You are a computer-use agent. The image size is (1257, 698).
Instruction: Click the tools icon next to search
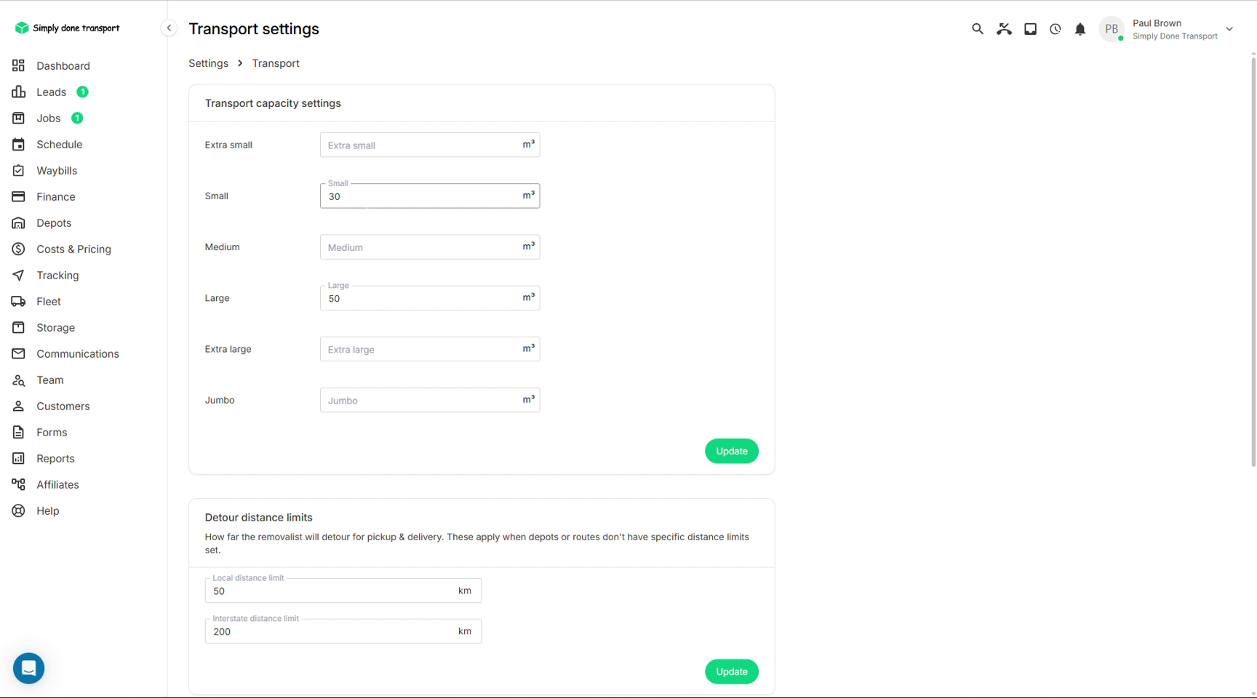(1004, 29)
